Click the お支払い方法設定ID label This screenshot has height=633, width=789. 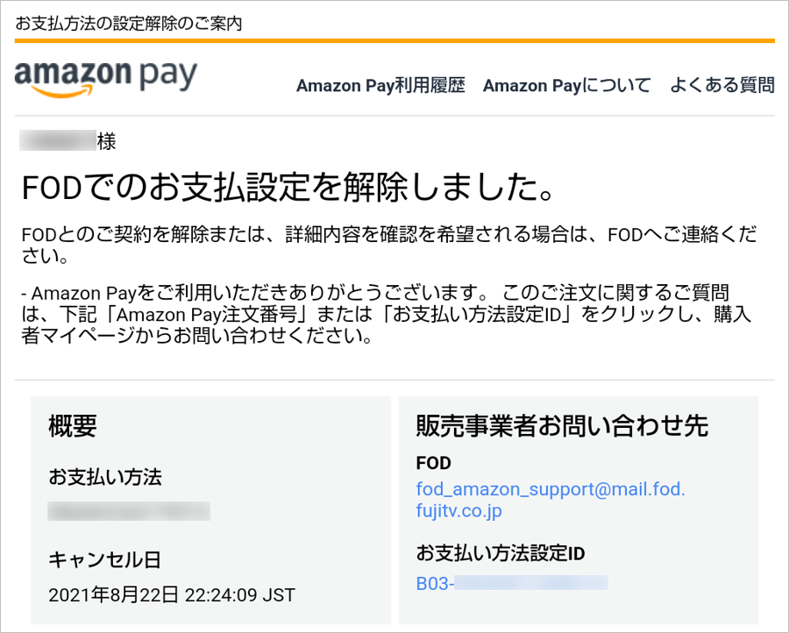click(501, 553)
